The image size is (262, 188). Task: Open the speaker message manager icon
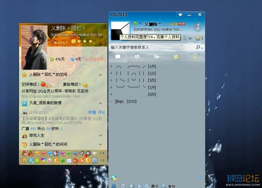tap(132, 186)
